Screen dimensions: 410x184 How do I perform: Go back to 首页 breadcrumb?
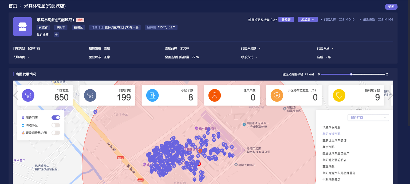13,6
